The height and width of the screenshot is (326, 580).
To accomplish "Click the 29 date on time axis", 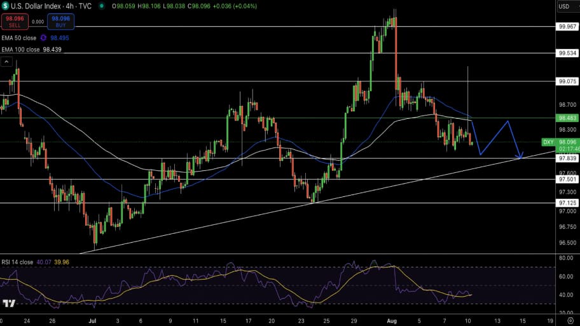I will point(354,321).
